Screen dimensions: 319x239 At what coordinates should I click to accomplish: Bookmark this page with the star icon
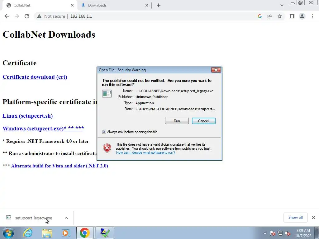pos(280,16)
